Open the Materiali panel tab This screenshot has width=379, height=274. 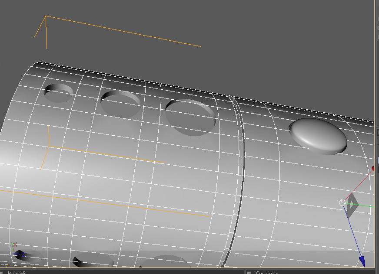(17, 273)
